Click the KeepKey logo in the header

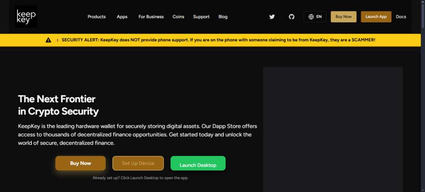pos(26,17)
